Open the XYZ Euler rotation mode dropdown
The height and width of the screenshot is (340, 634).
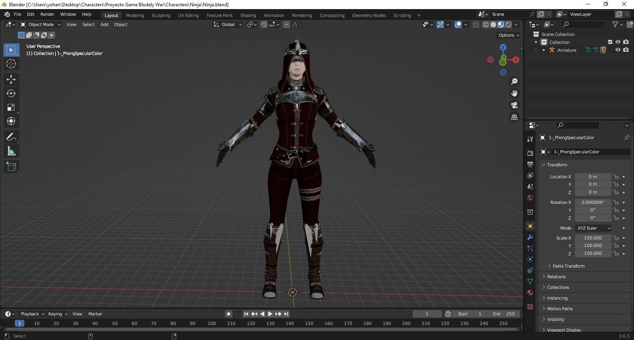(x=593, y=228)
